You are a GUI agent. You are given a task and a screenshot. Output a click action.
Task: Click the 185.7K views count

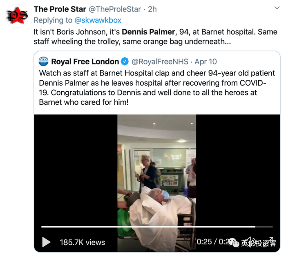coord(83,242)
